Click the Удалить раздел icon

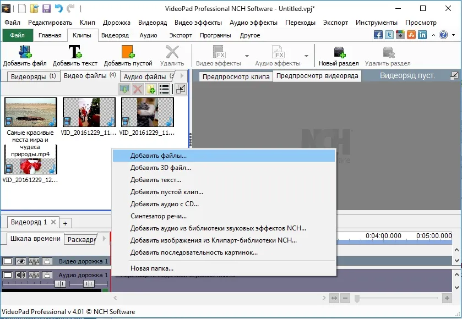click(388, 52)
